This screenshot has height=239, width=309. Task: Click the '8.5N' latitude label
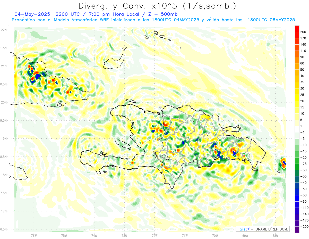[4, 157]
